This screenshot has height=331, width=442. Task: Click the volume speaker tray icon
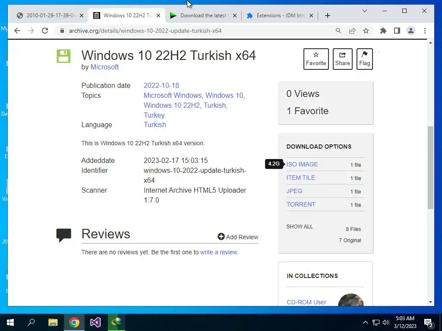[x=386, y=322]
